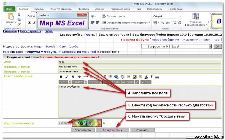Switch to Разметка страницы tab

[x=61, y=9]
